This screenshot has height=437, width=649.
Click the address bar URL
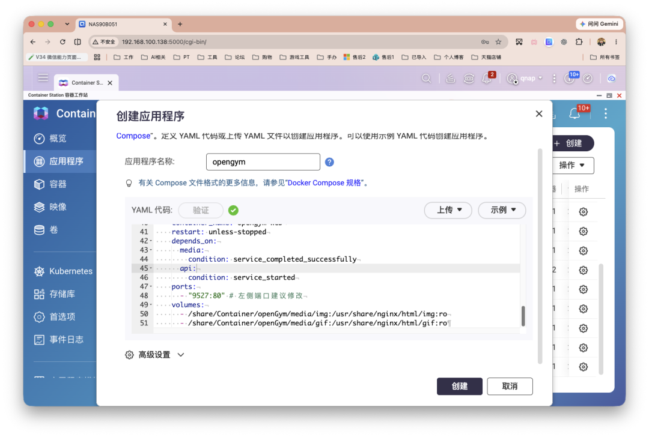click(164, 42)
